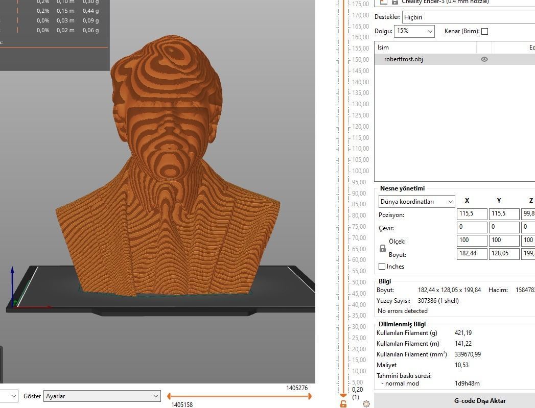Click the Maliyet value 10,53

click(x=461, y=365)
